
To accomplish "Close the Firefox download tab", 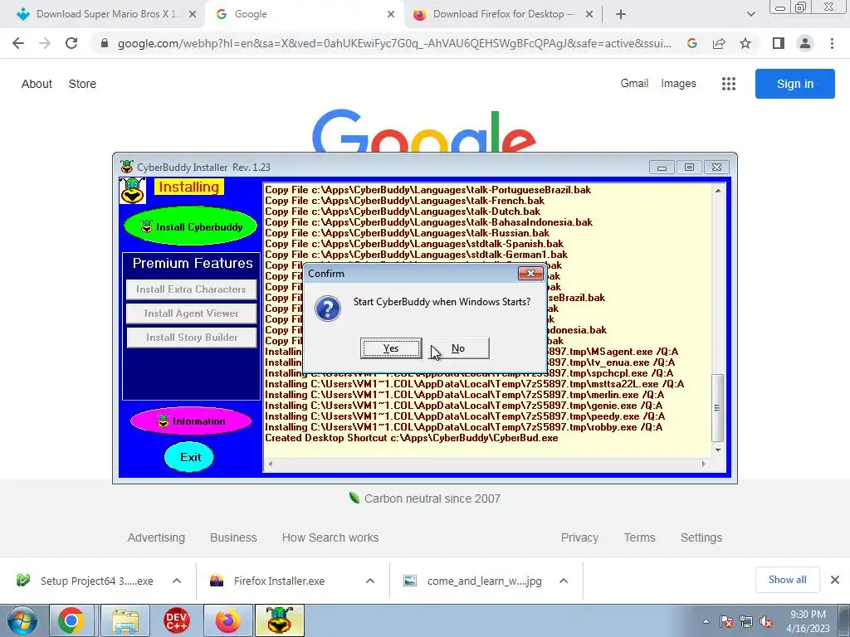I will [589, 15].
